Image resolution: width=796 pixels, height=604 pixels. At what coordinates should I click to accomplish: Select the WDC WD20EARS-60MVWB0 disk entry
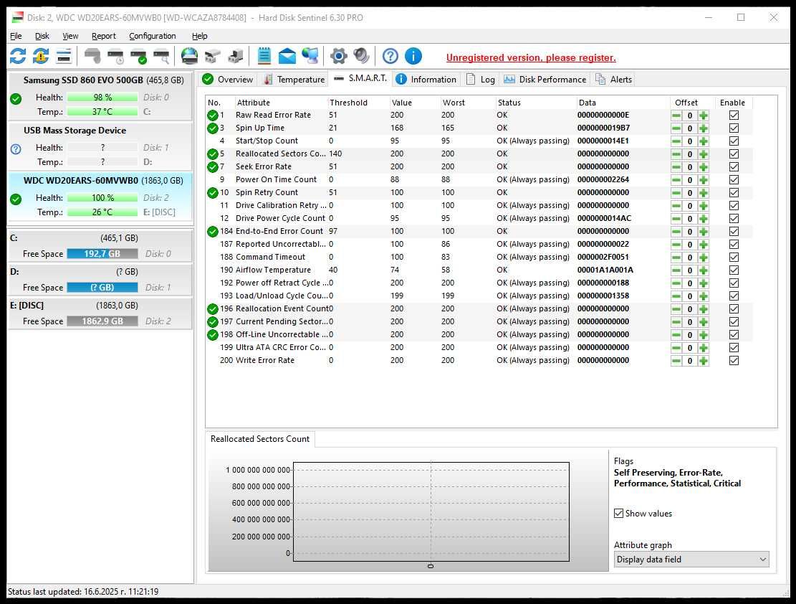click(100, 197)
